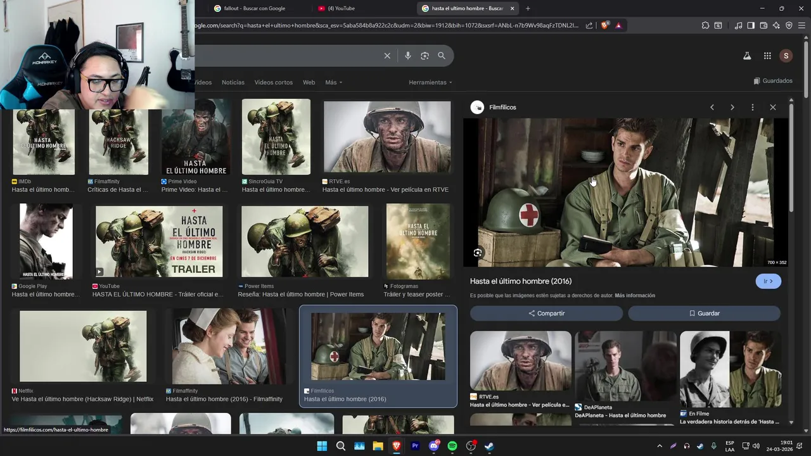The image size is (811, 456).
Task: Open Brave Rewards triangle icon
Action: (618, 25)
